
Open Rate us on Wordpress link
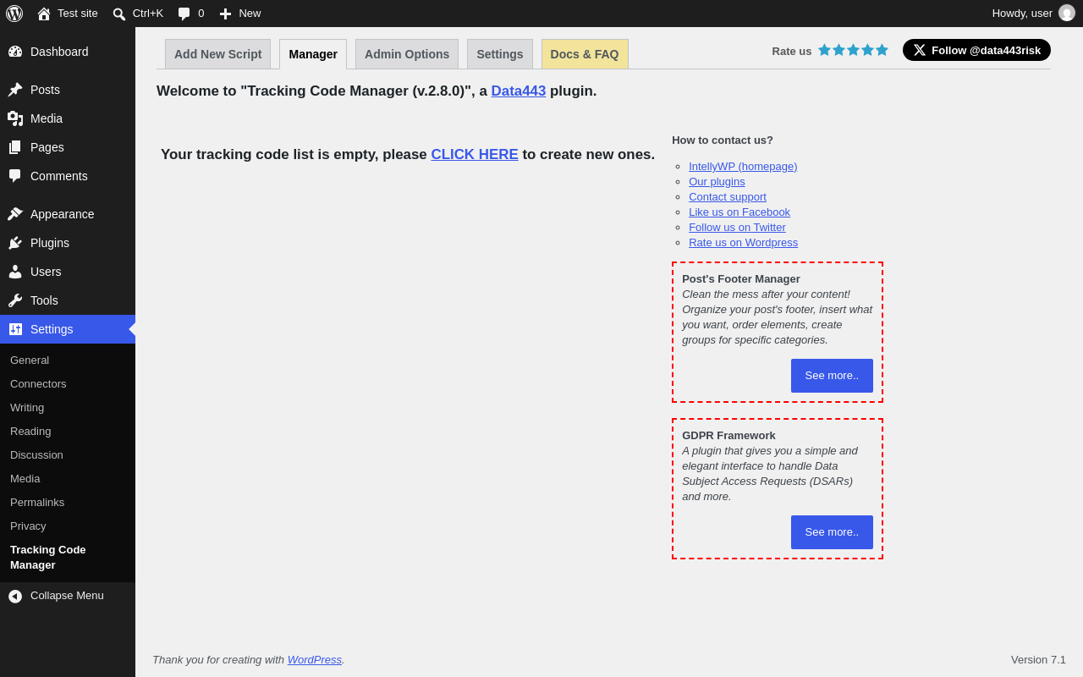pos(743,243)
